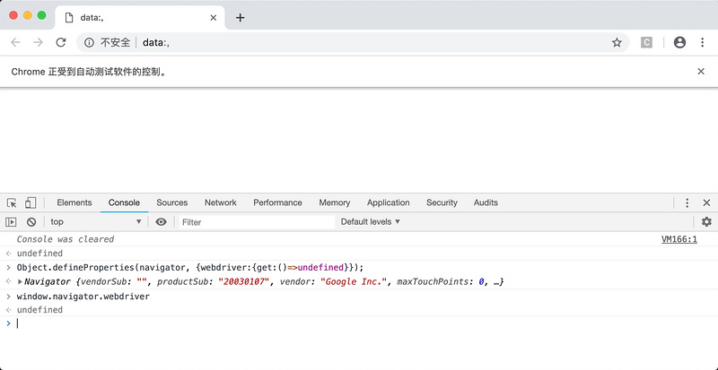Open site info via the circled-i icon
718x370 pixels.
89,42
